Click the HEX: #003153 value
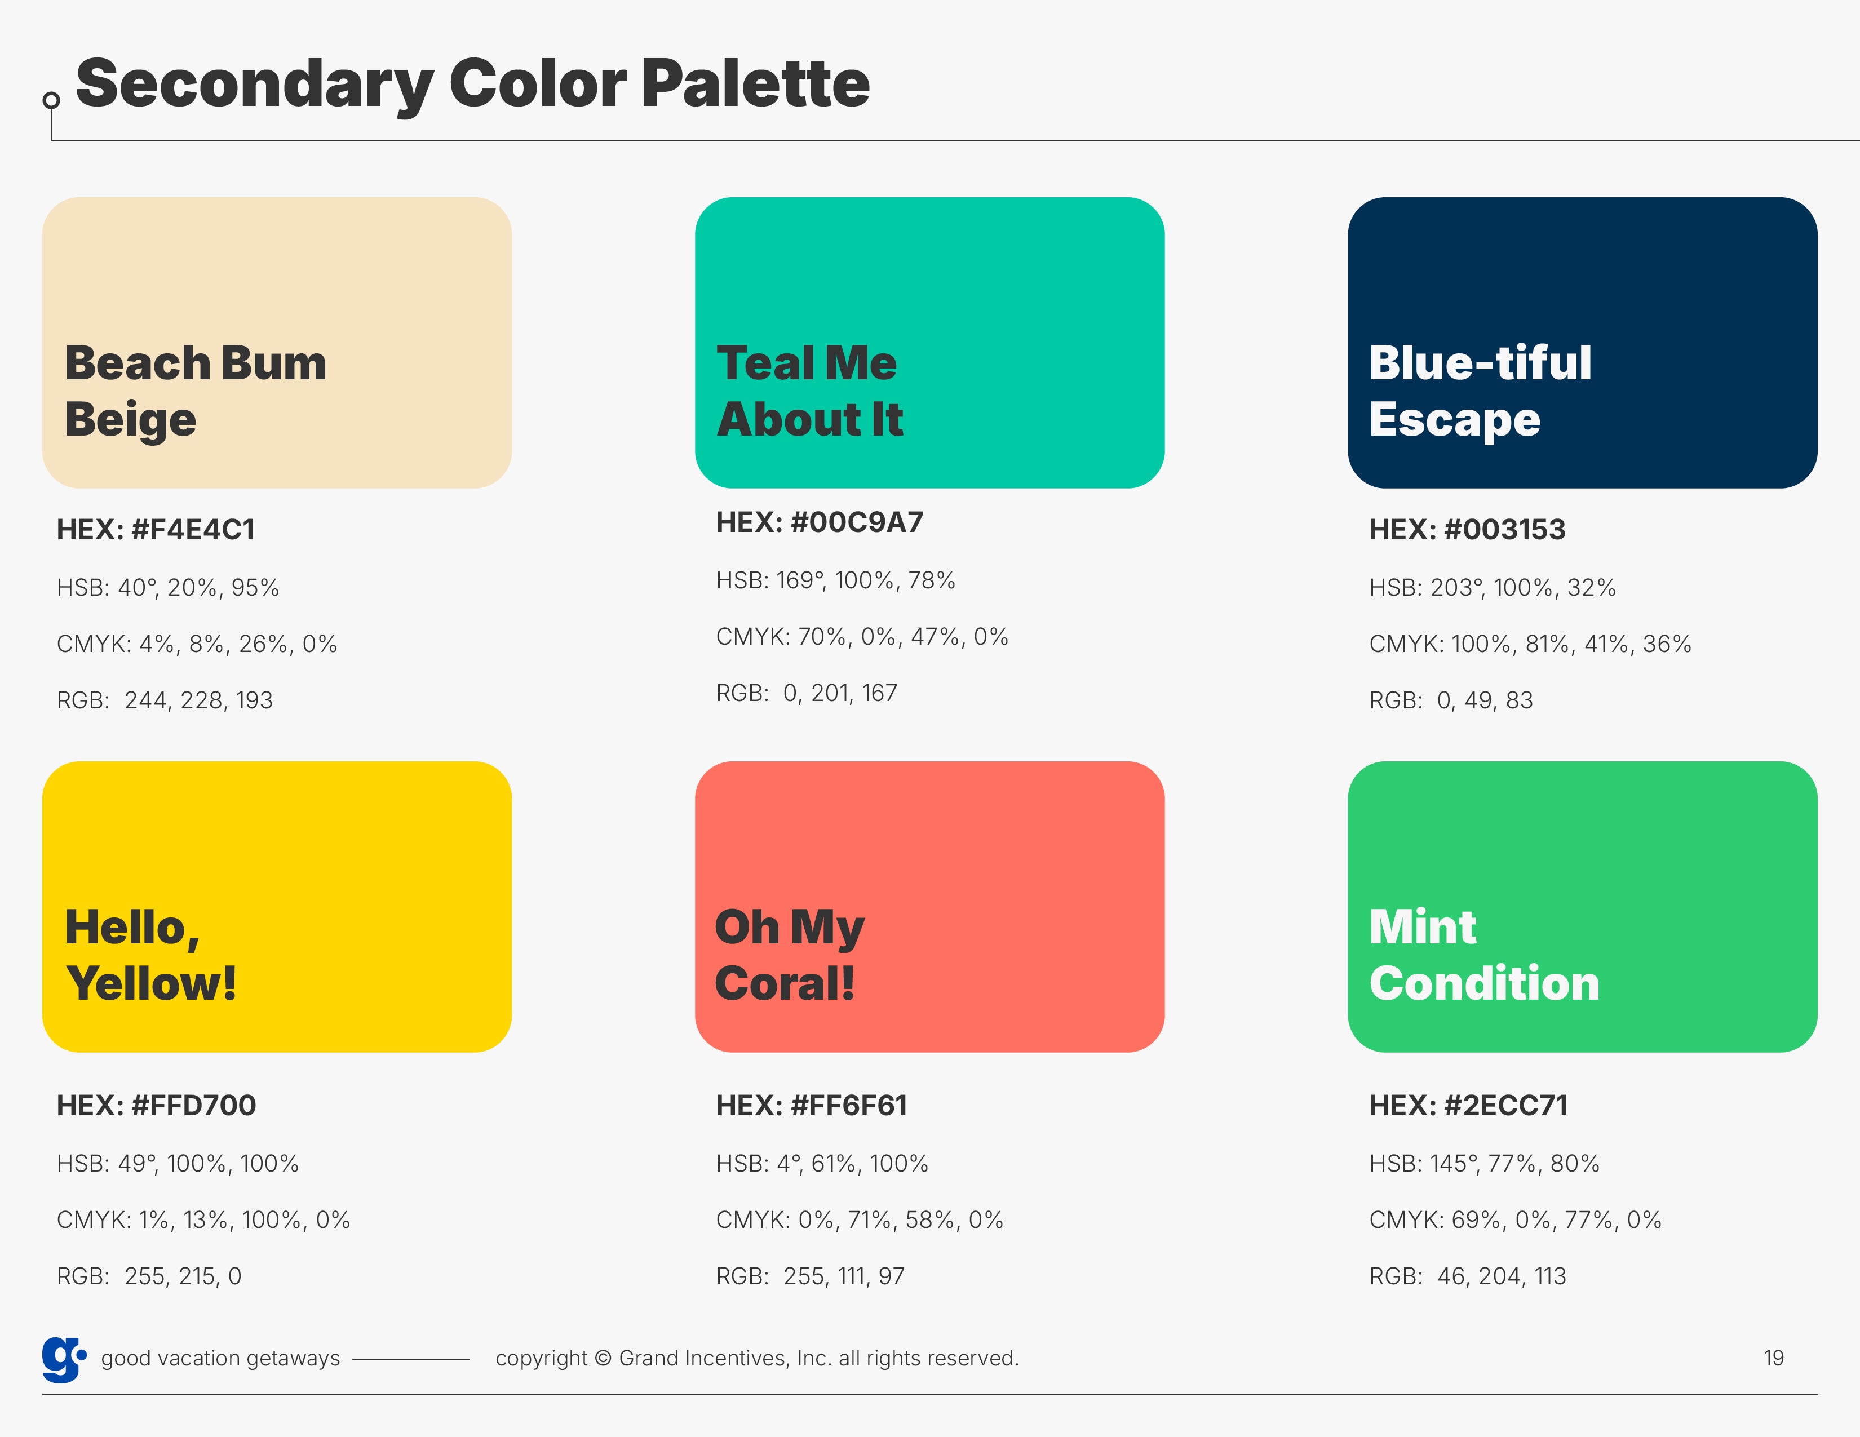 tap(1467, 530)
